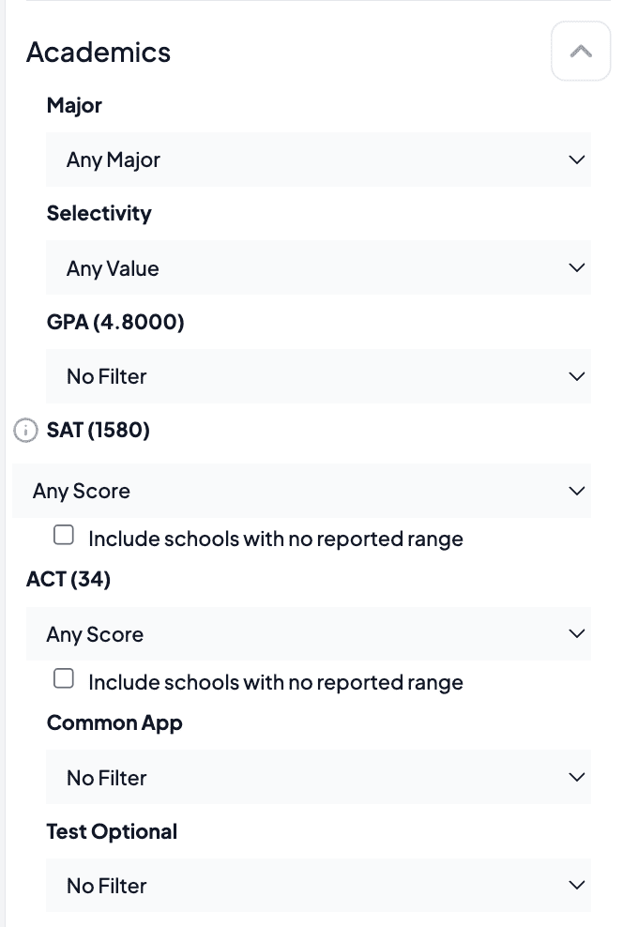Check the box under the ACT Any Score dropdown
Viewport: 623px width, 927px height.
pos(64,678)
